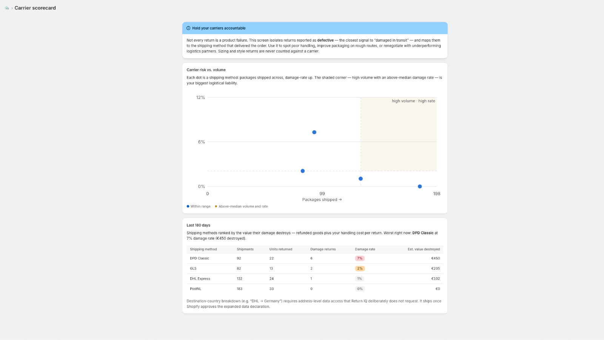Select the DPD Classic table row
604x340 pixels.
[x=315, y=258]
